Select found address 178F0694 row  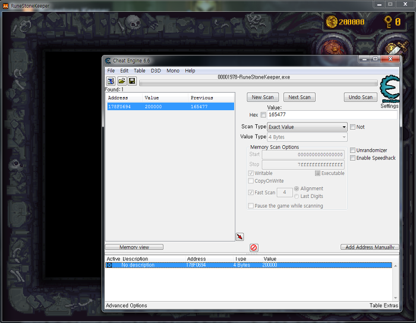click(x=171, y=107)
